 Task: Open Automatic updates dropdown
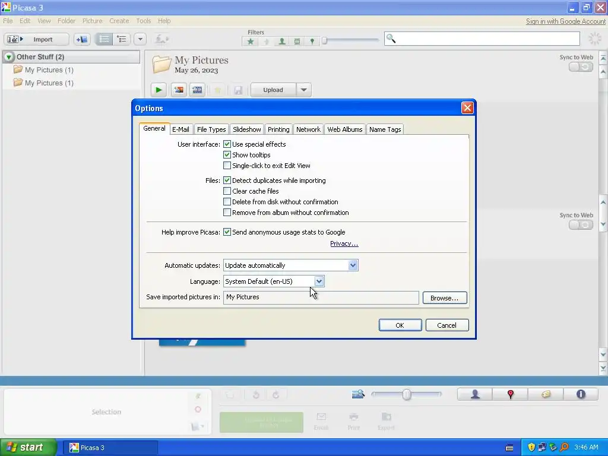(353, 265)
